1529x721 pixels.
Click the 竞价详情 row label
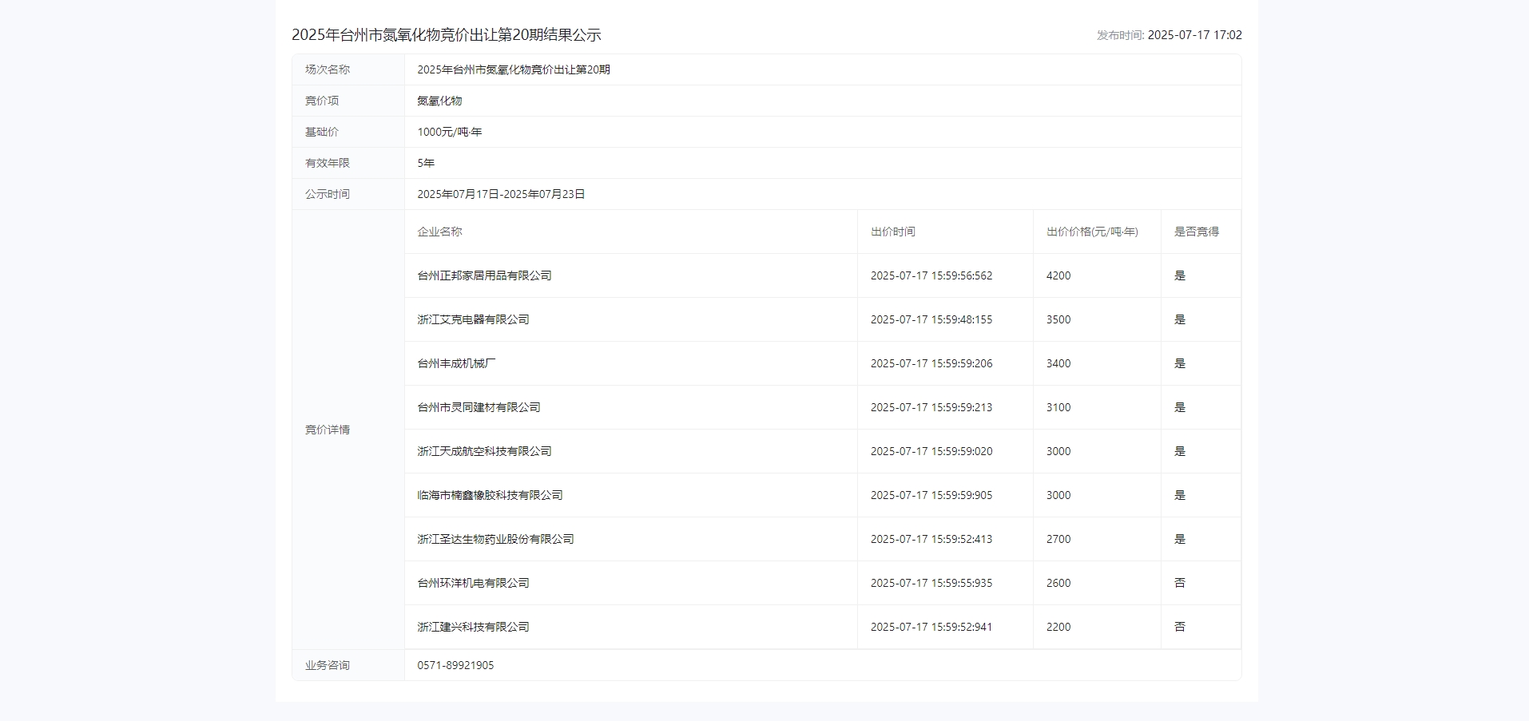tap(327, 430)
